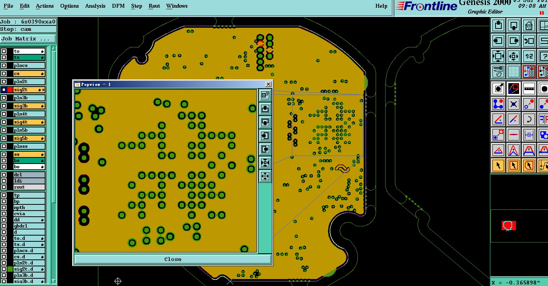Image resolution: width=548 pixels, height=286 pixels.
Task: Click the pan right arrow icon
Action: click(513, 41)
